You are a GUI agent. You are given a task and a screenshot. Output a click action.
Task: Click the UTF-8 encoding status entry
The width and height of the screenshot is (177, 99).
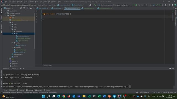[158, 92]
